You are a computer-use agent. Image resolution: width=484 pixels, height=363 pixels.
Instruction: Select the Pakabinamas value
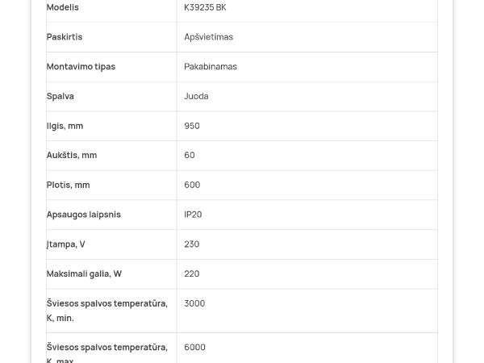click(211, 67)
